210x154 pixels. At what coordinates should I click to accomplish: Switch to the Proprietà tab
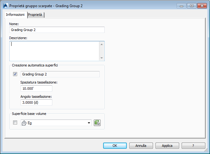[35, 15]
